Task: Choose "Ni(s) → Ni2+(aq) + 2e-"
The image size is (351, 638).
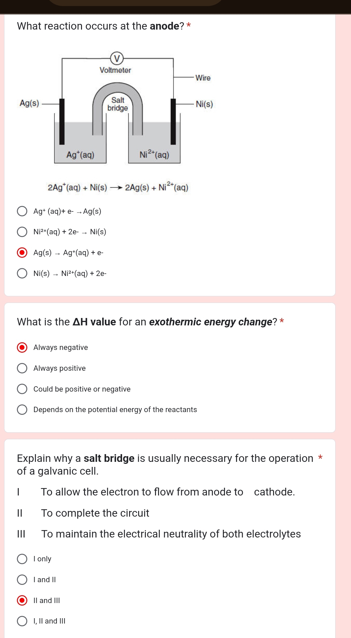Action: tap(23, 273)
